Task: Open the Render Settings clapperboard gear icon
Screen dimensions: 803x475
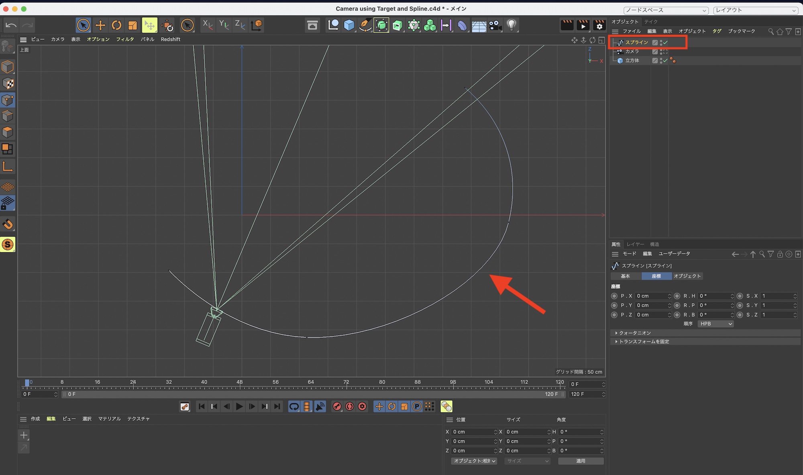Action: (599, 25)
